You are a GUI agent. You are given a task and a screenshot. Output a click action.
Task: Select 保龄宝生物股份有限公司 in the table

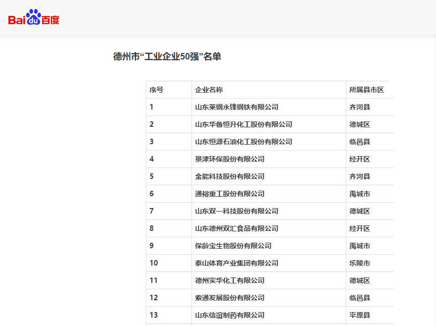[233, 246]
